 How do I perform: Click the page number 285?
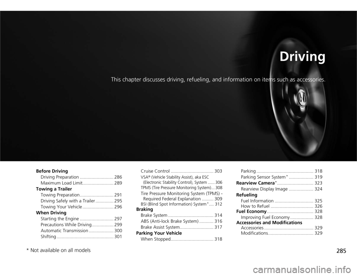[341, 251]
